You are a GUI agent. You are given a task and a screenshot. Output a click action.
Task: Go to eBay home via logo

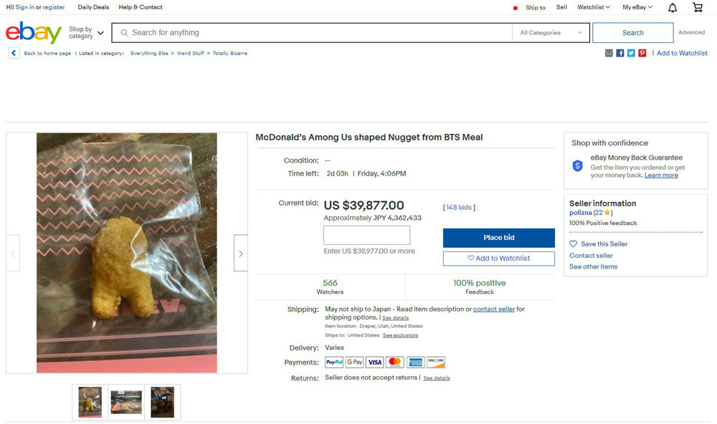pos(34,32)
